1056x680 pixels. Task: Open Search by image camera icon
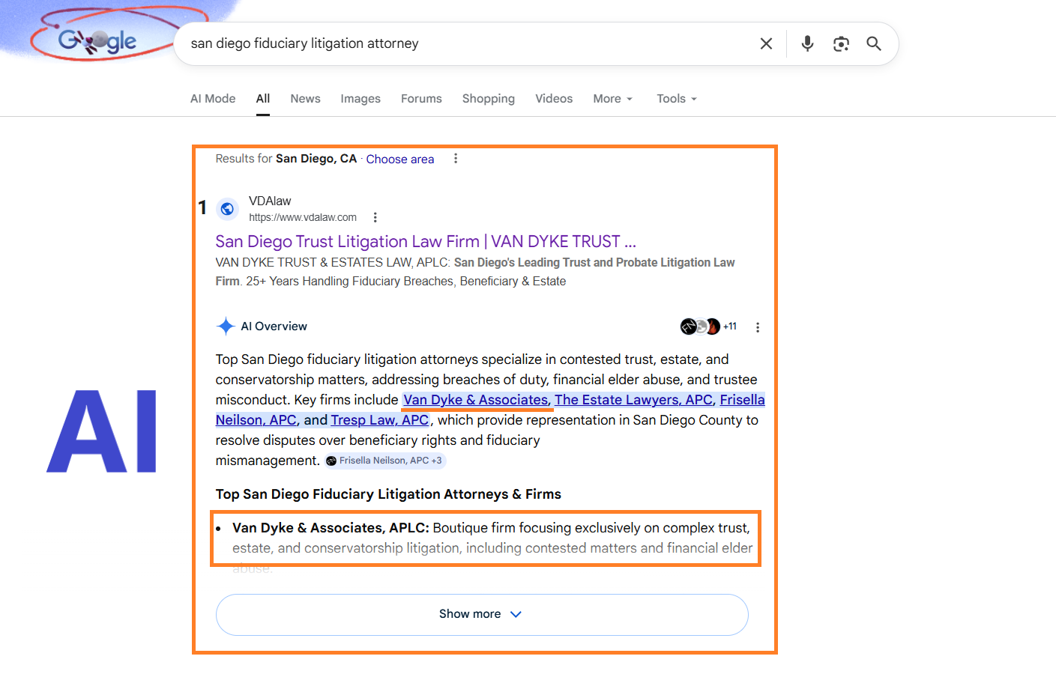click(841, 43)
